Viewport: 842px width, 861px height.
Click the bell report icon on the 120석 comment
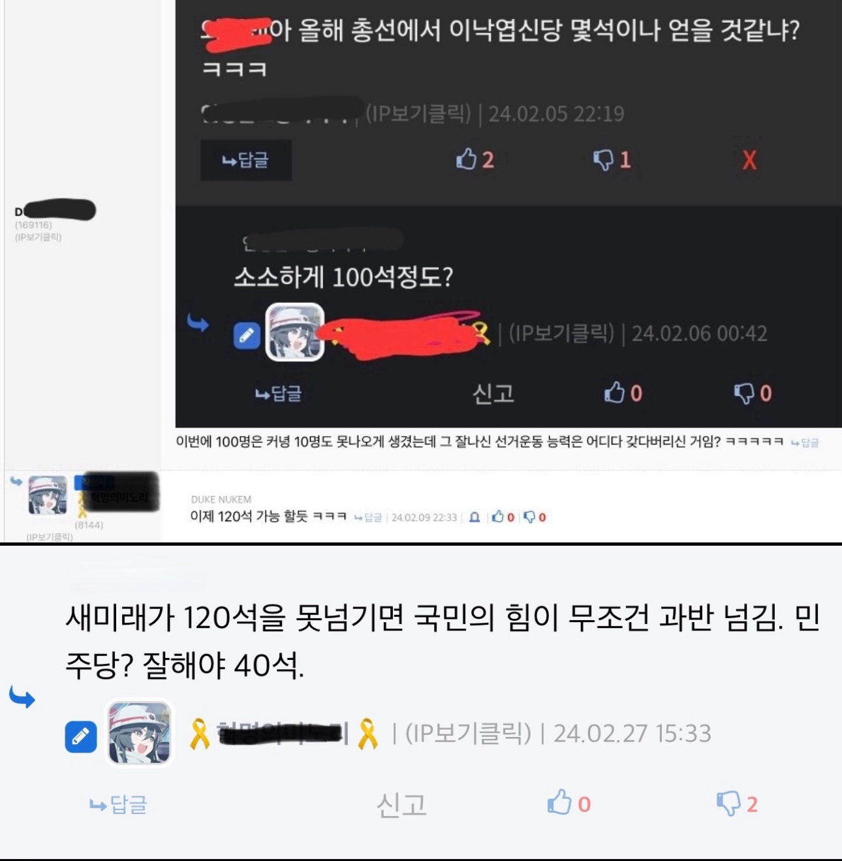coord(475,517)
